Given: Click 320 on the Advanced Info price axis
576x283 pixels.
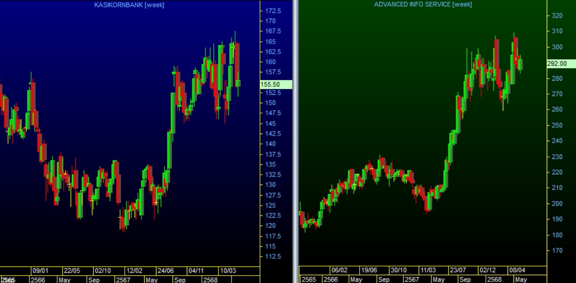Looking at the screenshot, I should pos(557,15).
